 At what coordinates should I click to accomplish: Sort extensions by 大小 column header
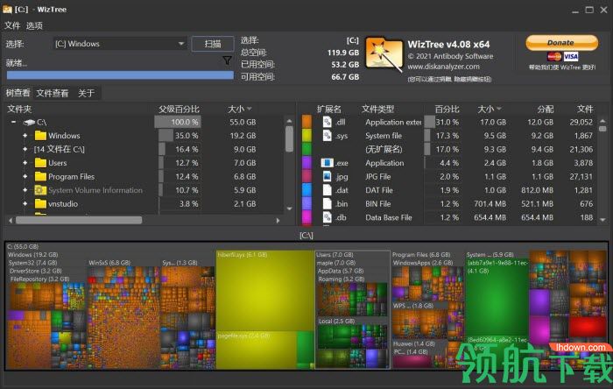click(x=490, y=109)
